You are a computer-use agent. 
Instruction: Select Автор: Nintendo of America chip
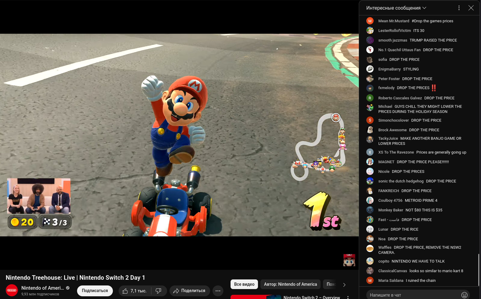290,284
